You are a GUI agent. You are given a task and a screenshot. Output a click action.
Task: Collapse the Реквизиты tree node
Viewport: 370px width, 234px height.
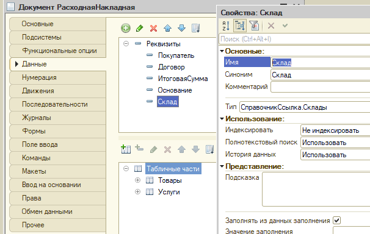tap(126, 43)
